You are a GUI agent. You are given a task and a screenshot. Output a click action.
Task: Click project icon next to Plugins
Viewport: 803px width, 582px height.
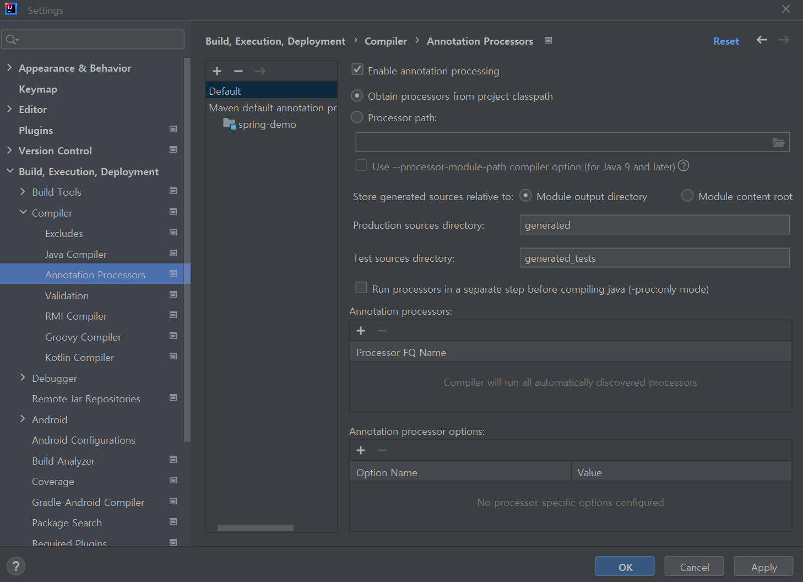pos(173,129)
